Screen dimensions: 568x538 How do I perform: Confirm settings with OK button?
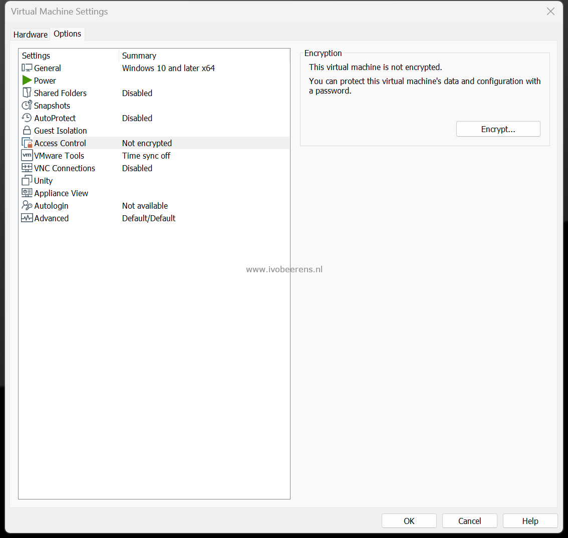tap(409, 521)
